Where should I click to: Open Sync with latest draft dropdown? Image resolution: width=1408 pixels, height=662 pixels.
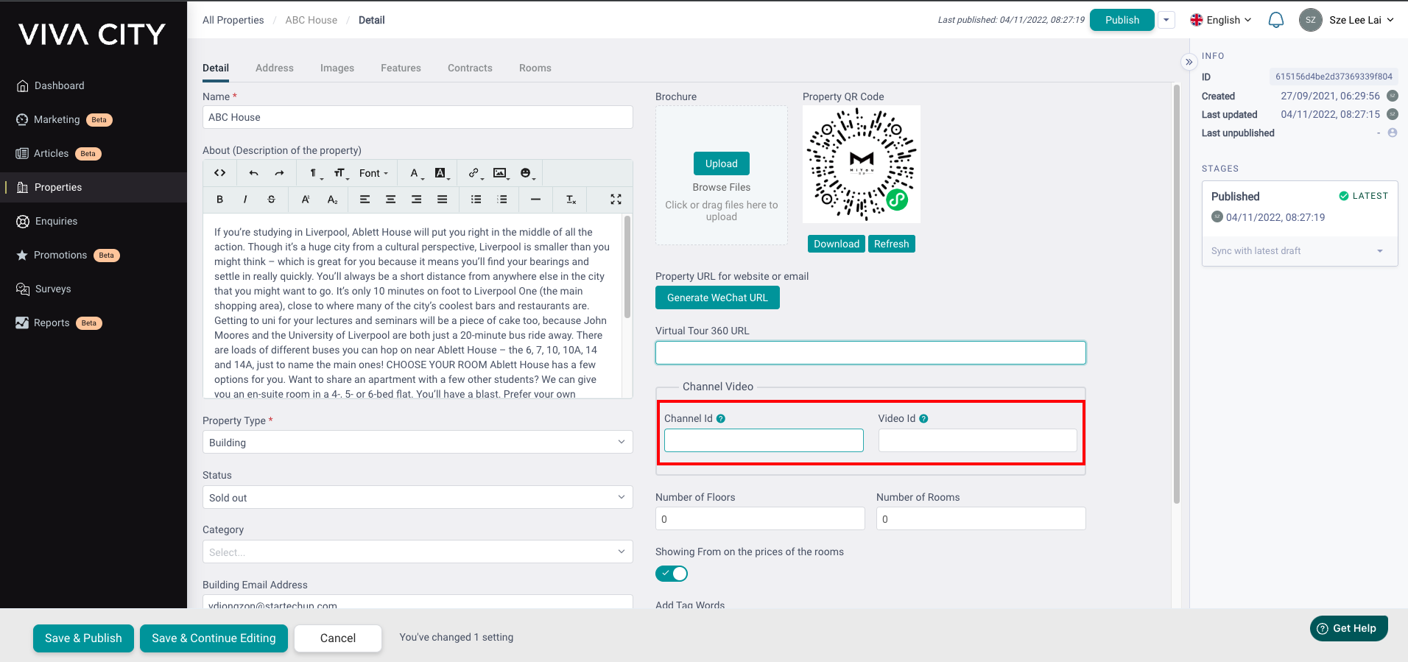tap(1300, 250)
